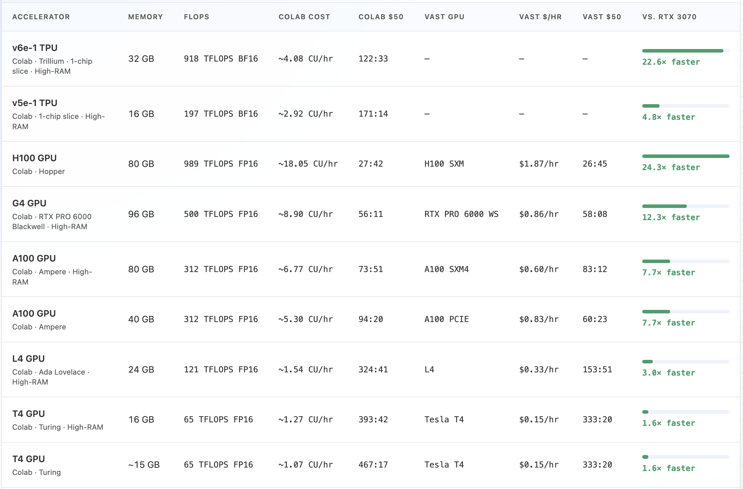Sort by the MEMORY column header
The height and width of the screenshot is (489, 743).
point(145,17)
